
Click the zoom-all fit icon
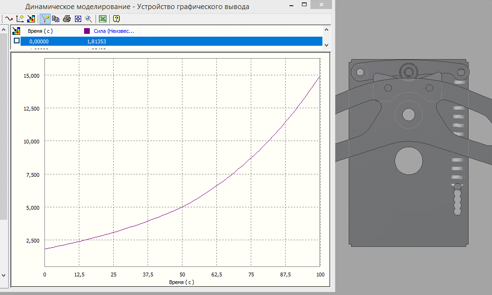click(x=78, y=19)
